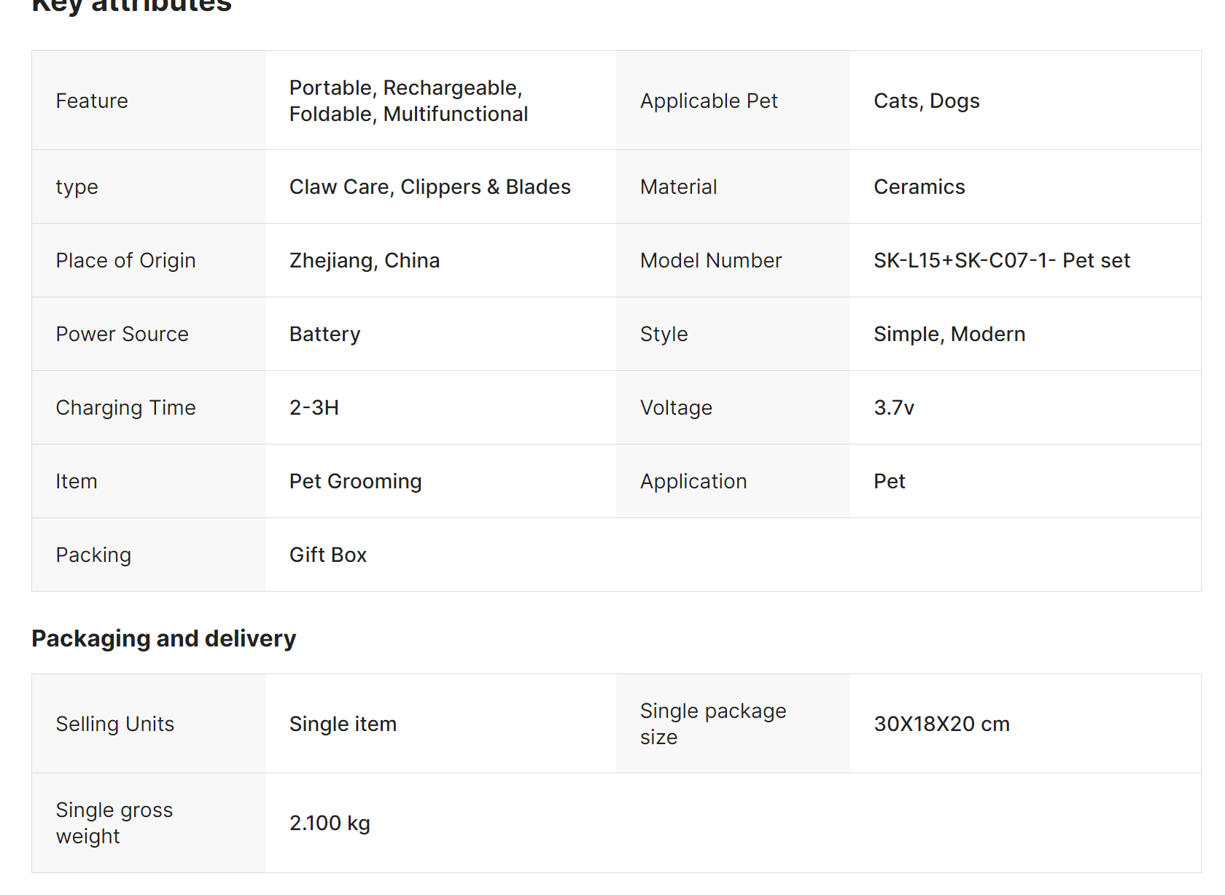Click the '2.100 kg' gross weight value

point(329,823)
